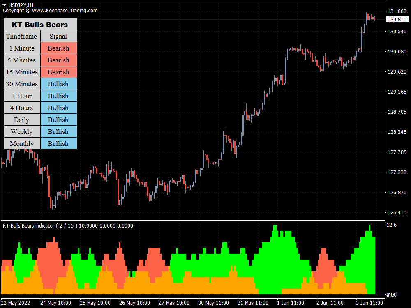
Task: Click the 30 May 11:00 time label
Action: (x=213, y=303)
